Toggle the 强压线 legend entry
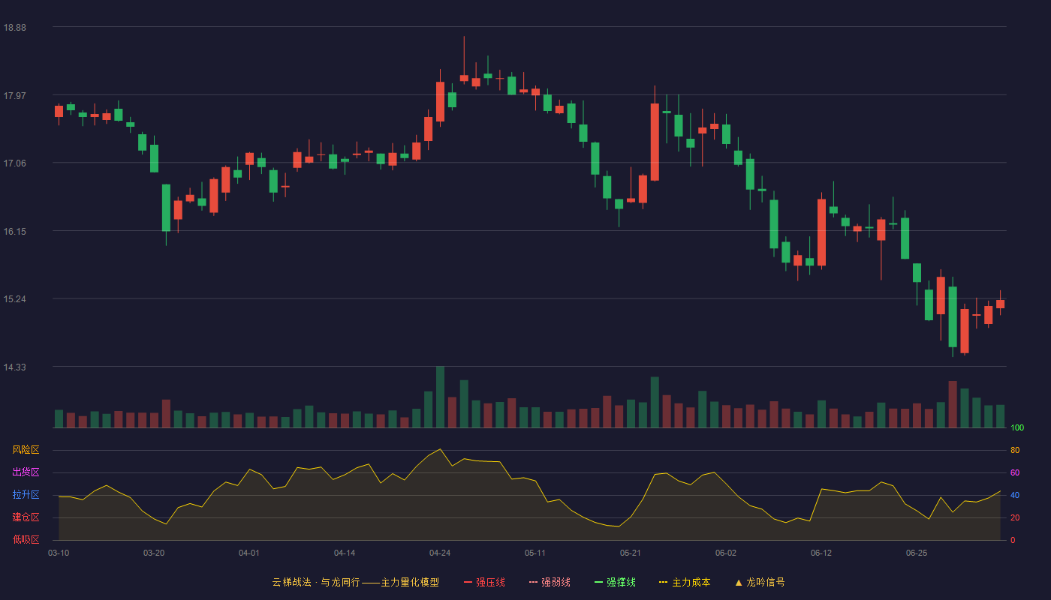Image resolution: width=1051 pixels, height=600 pixels. [x=484, y=582]
